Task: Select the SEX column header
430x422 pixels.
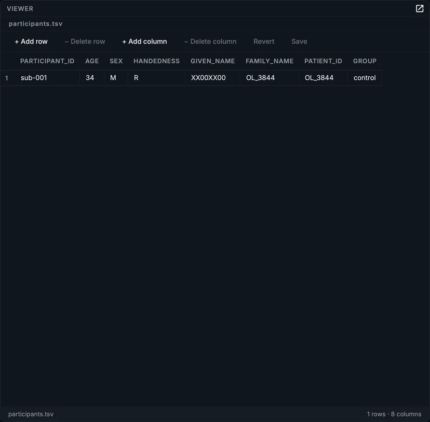Action: [116, 61]
